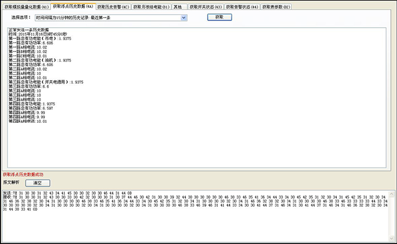The width and height of the screenshot is (397, 244).
Task: Switch to 获取模拟量量化数据 (41) tab
Action: [26, 7]
